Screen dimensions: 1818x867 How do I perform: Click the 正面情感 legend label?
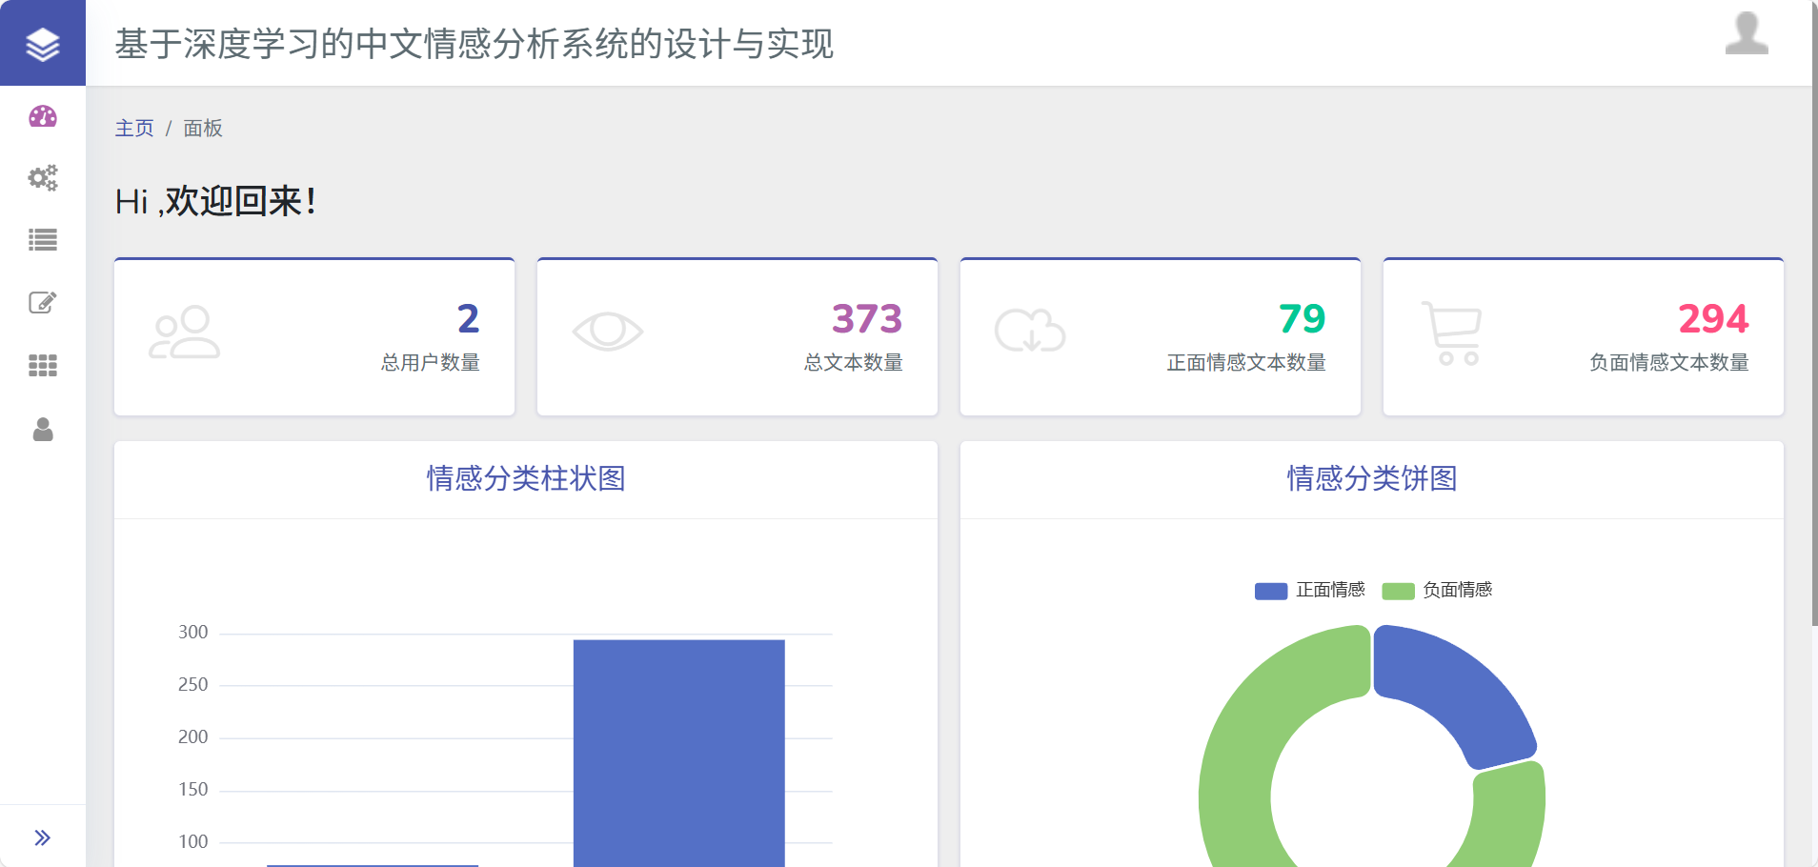click(x=1330, y=590)
